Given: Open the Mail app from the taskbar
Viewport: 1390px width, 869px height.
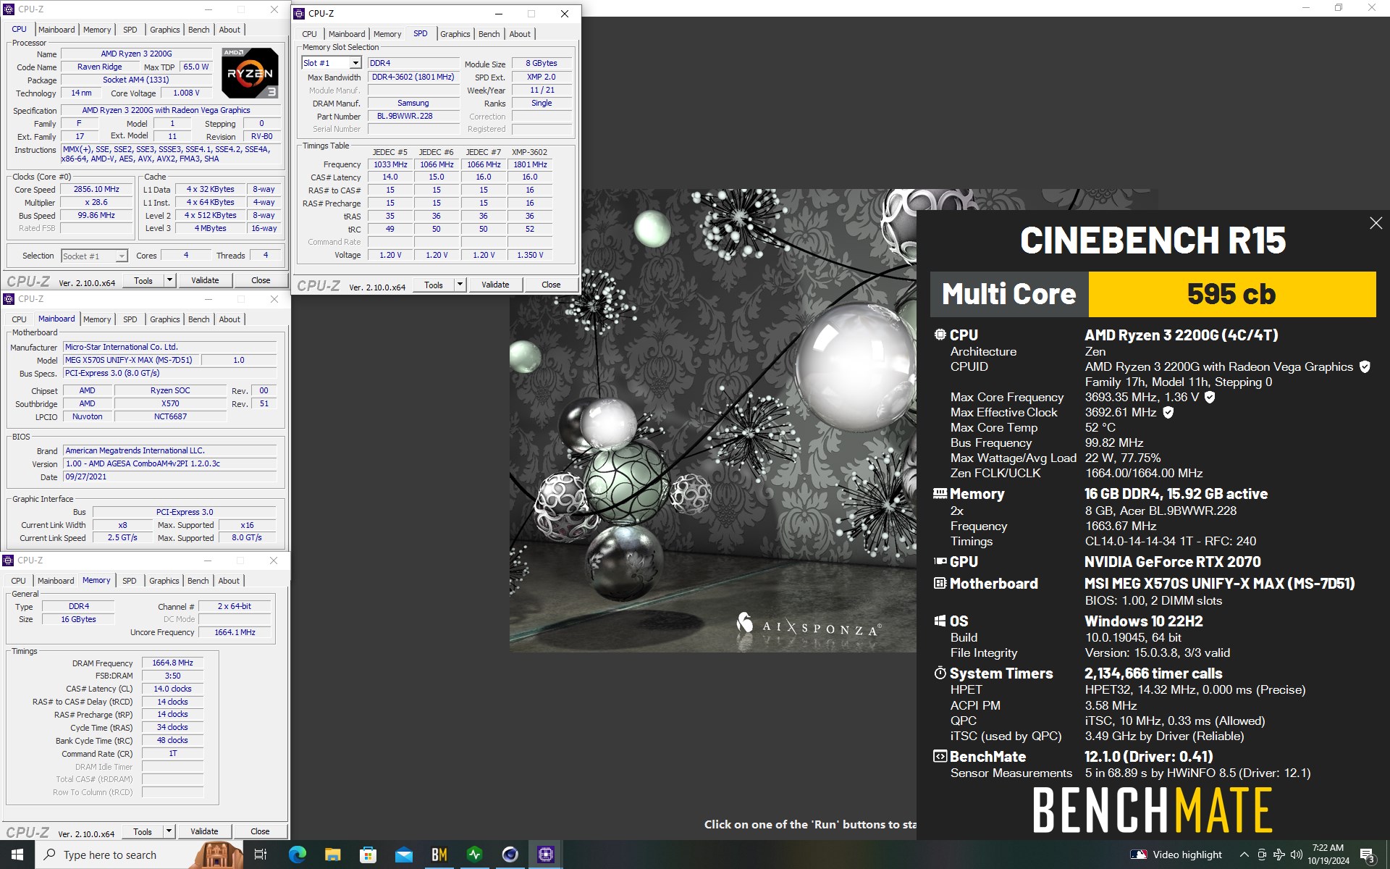Looking at the screenshot, I should point(403,855).
